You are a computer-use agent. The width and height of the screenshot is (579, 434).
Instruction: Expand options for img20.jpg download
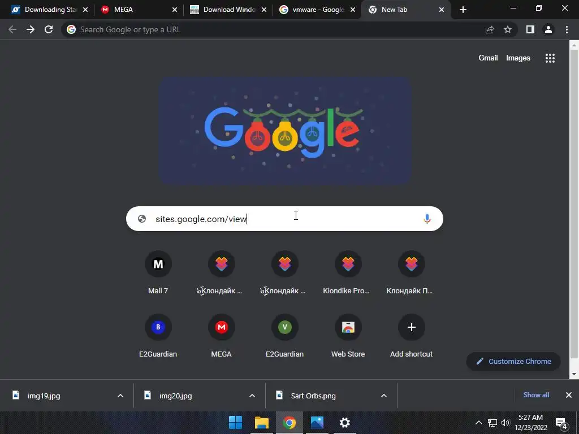[252, 396]
